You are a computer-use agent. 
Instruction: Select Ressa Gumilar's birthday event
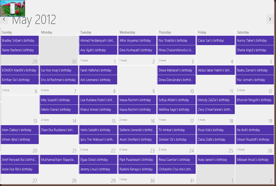click(x=177, y=160)
